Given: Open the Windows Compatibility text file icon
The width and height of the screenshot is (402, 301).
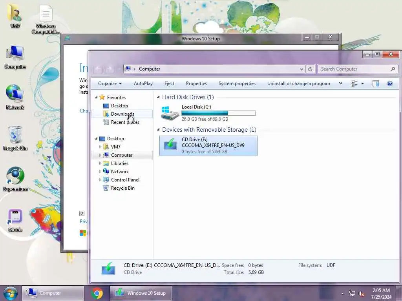Looking at the screenshot, I should point(46,13).
